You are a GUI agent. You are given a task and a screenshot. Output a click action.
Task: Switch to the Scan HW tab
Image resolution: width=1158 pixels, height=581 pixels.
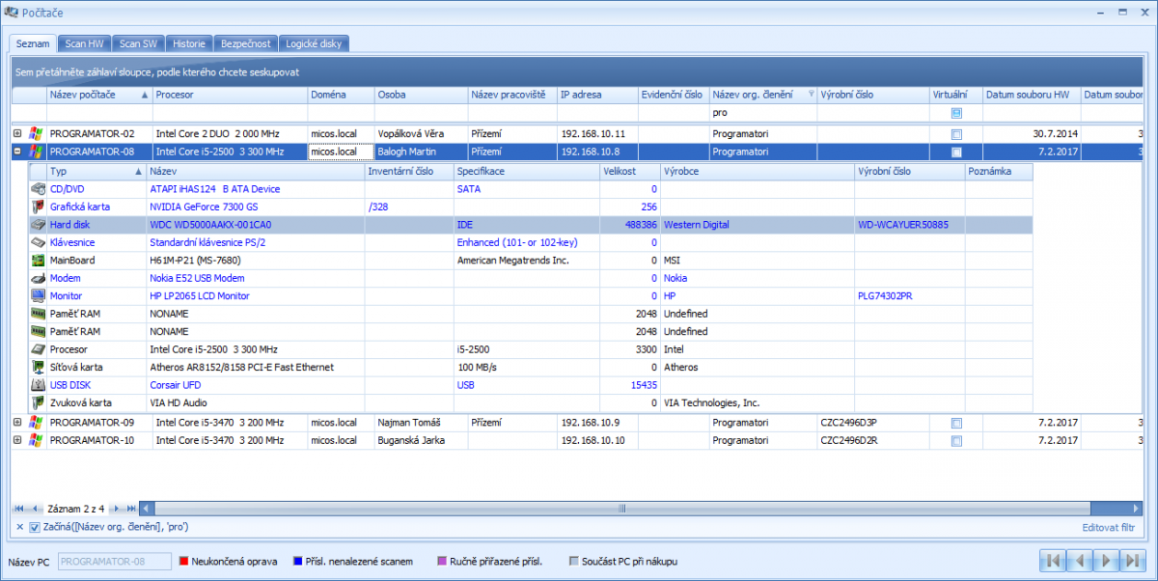(x=84, y=43)
